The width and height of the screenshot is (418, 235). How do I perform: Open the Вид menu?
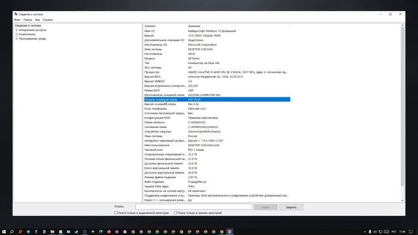tap(37, 20)
